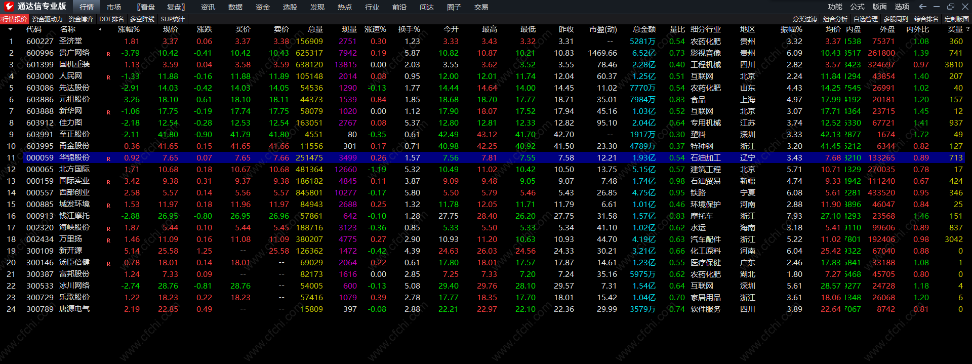Viewport: 972px width, 364px height.
Task: Select stock row 000557 西部创业
Action: (483, 192)
